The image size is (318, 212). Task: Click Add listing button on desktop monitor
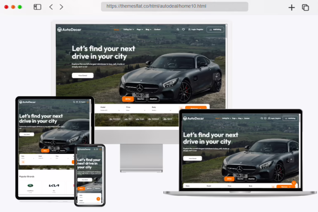pos(215,30)
